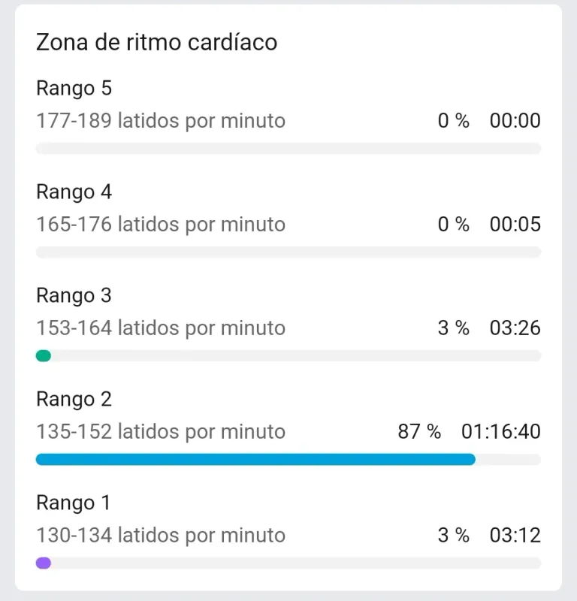Click the 153-164 latidos por minuto text
Viewport: 577px width, 601px height.
pos(161,328)
